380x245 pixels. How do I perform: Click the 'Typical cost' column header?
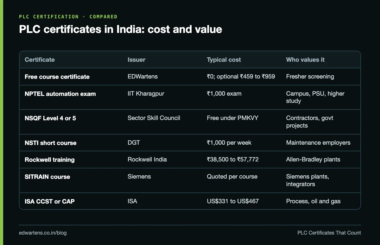coord(224,60)
